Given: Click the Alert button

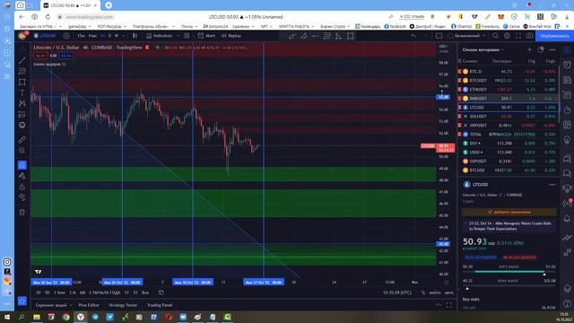Looking at the screenshot, I should click(207, 36).
